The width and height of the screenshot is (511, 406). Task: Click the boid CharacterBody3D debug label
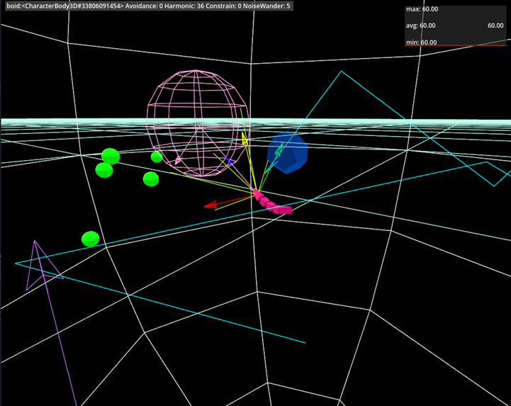[x=62, y=6]
